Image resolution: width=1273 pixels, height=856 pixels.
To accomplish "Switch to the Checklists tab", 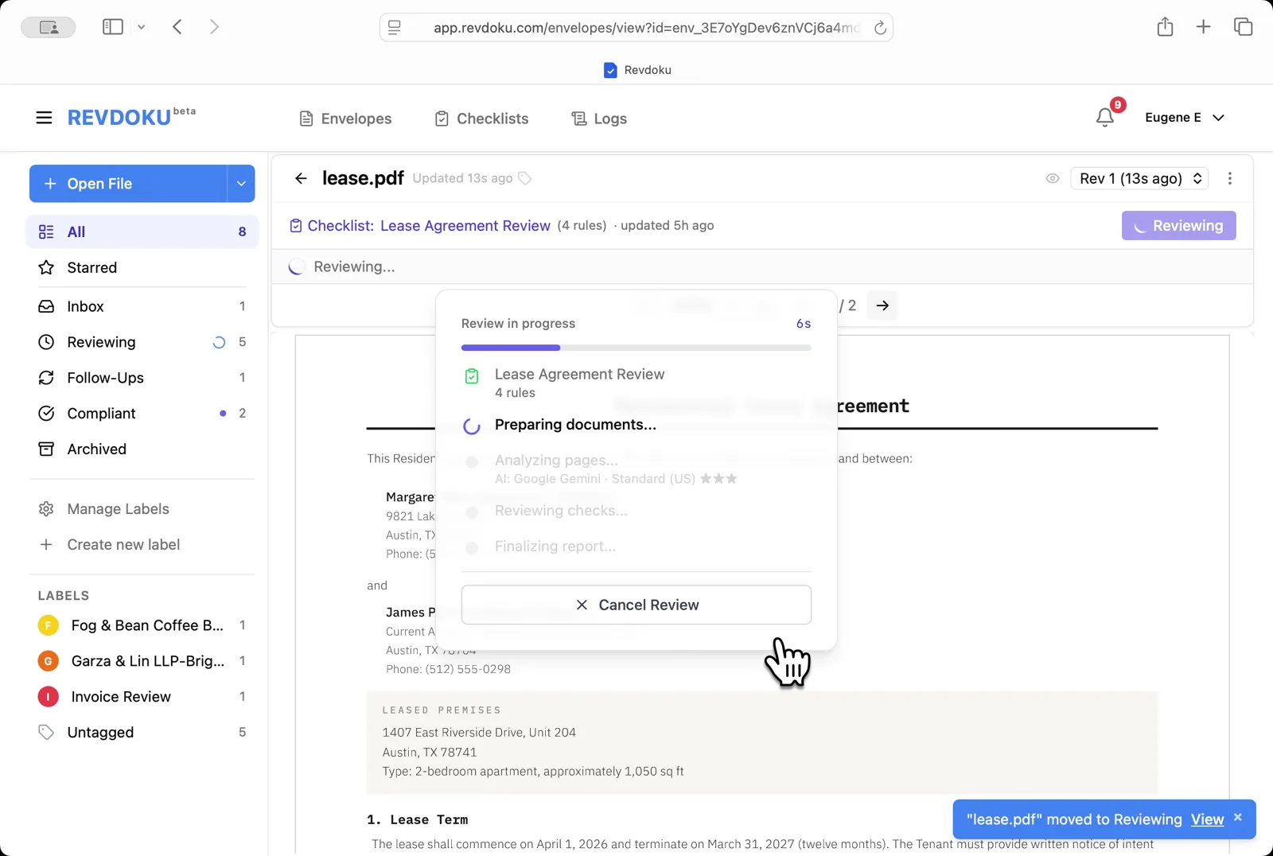I will (481, 119).
